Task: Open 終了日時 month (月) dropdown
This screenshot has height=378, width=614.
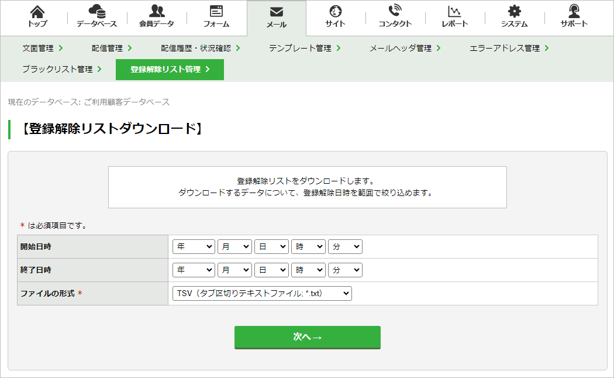Action: click(234, 270)
